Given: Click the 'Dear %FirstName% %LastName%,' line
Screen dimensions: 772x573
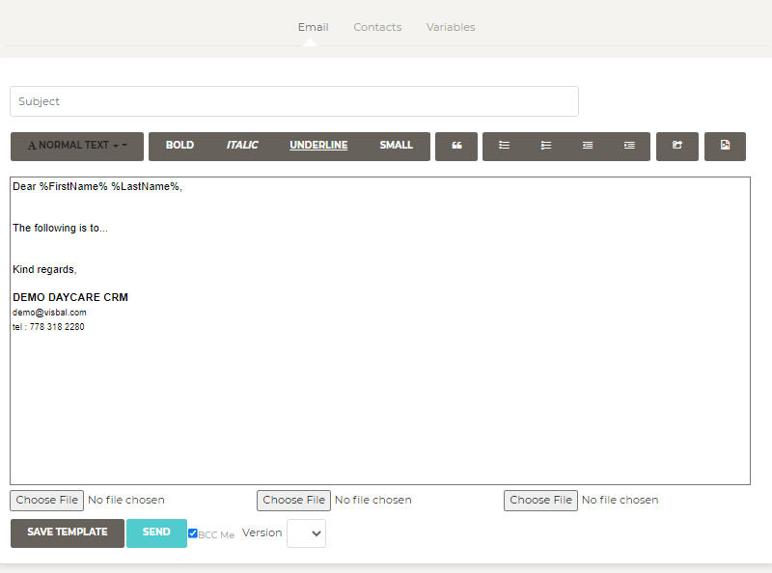Looking at the screenshot, I should 97,186.
